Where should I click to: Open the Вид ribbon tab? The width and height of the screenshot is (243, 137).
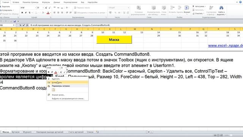[82, 2]
